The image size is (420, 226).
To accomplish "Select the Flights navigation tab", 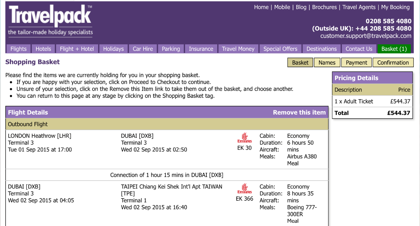I will click(x=18, y=49).
